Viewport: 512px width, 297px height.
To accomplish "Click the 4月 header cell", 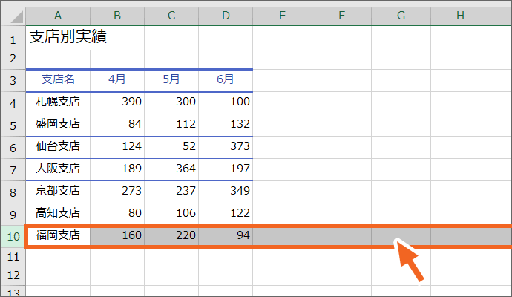I will point(117,80).
